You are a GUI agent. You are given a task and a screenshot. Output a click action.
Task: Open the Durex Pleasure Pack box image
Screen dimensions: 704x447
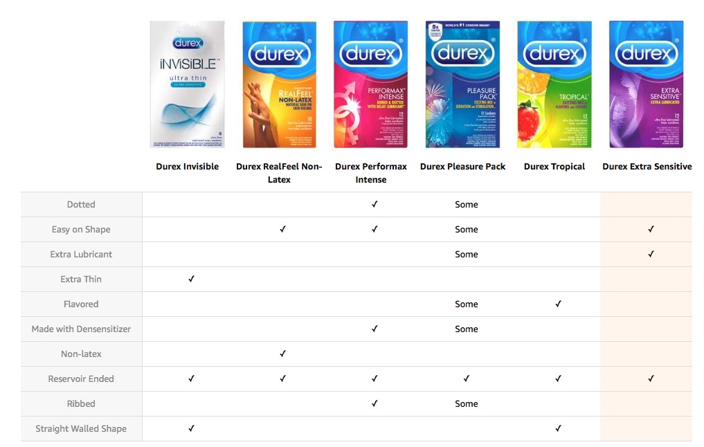[462, 84]
